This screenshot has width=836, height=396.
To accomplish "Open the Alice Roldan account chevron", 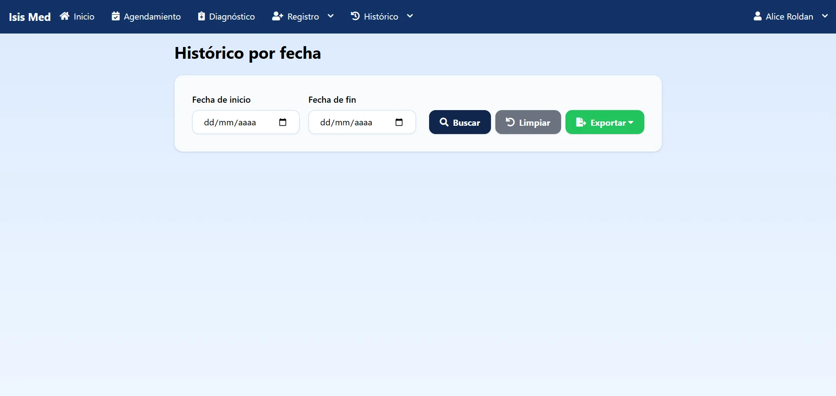I will (825, 16).
